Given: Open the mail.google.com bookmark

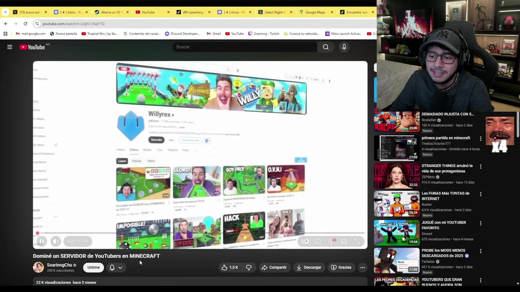Looking at the screenshot, I should click(x=30, y=34).
